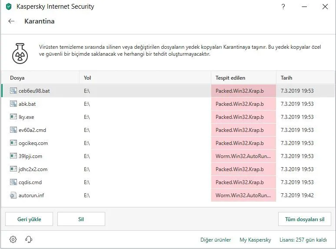
Task: Select the abk.bat file name
Action: 27,104
